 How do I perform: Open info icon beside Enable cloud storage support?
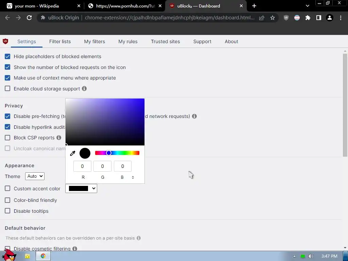point(84,89)
